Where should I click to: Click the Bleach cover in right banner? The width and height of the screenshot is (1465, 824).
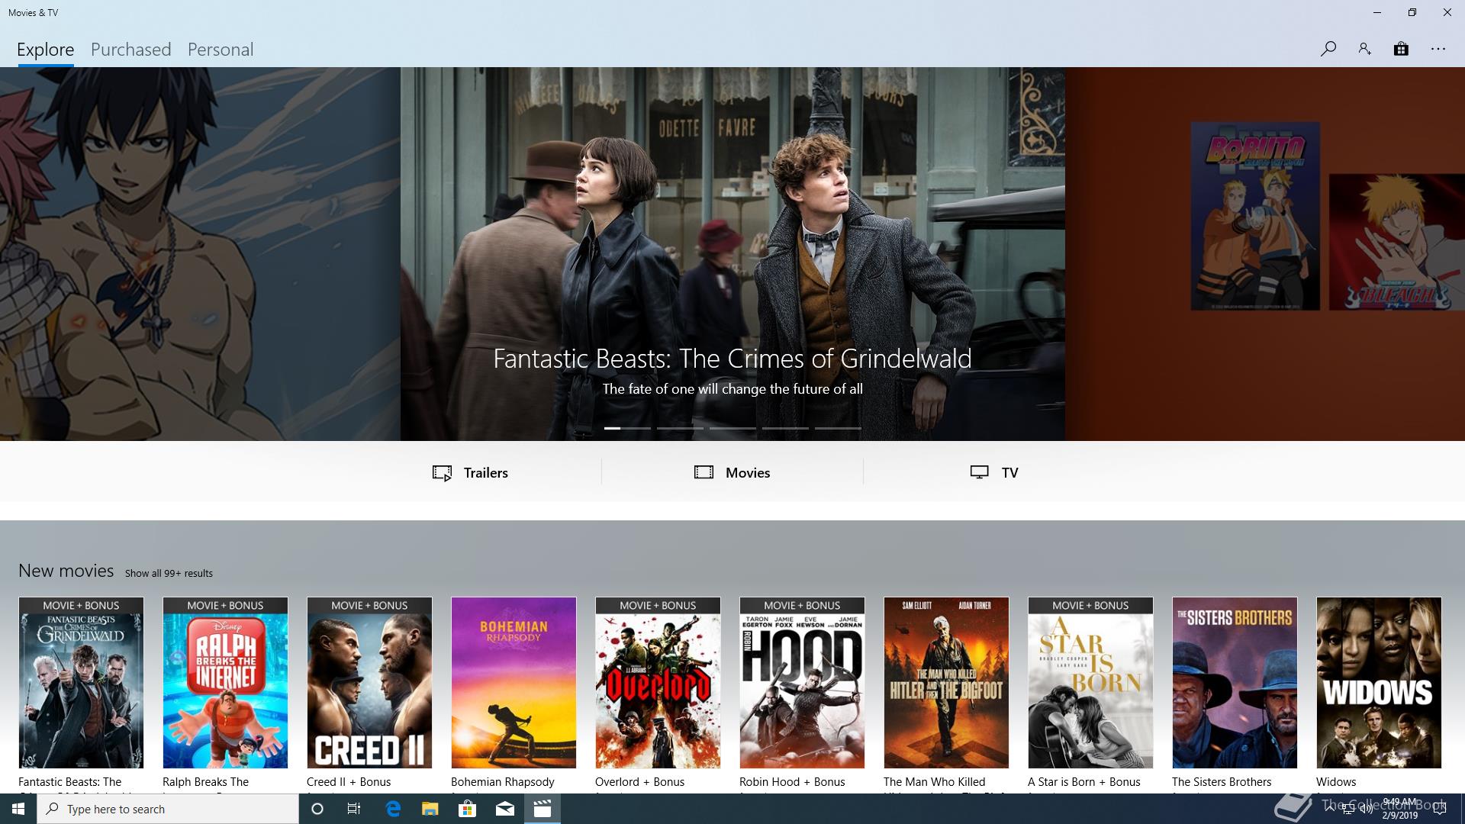pyautogui.click(x=1396, y=242)
